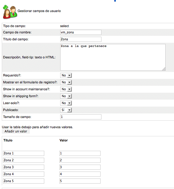Viewport: 174px width, 189px height.
Task: Click the value field containing 4
Action: (x=80, y=174)
